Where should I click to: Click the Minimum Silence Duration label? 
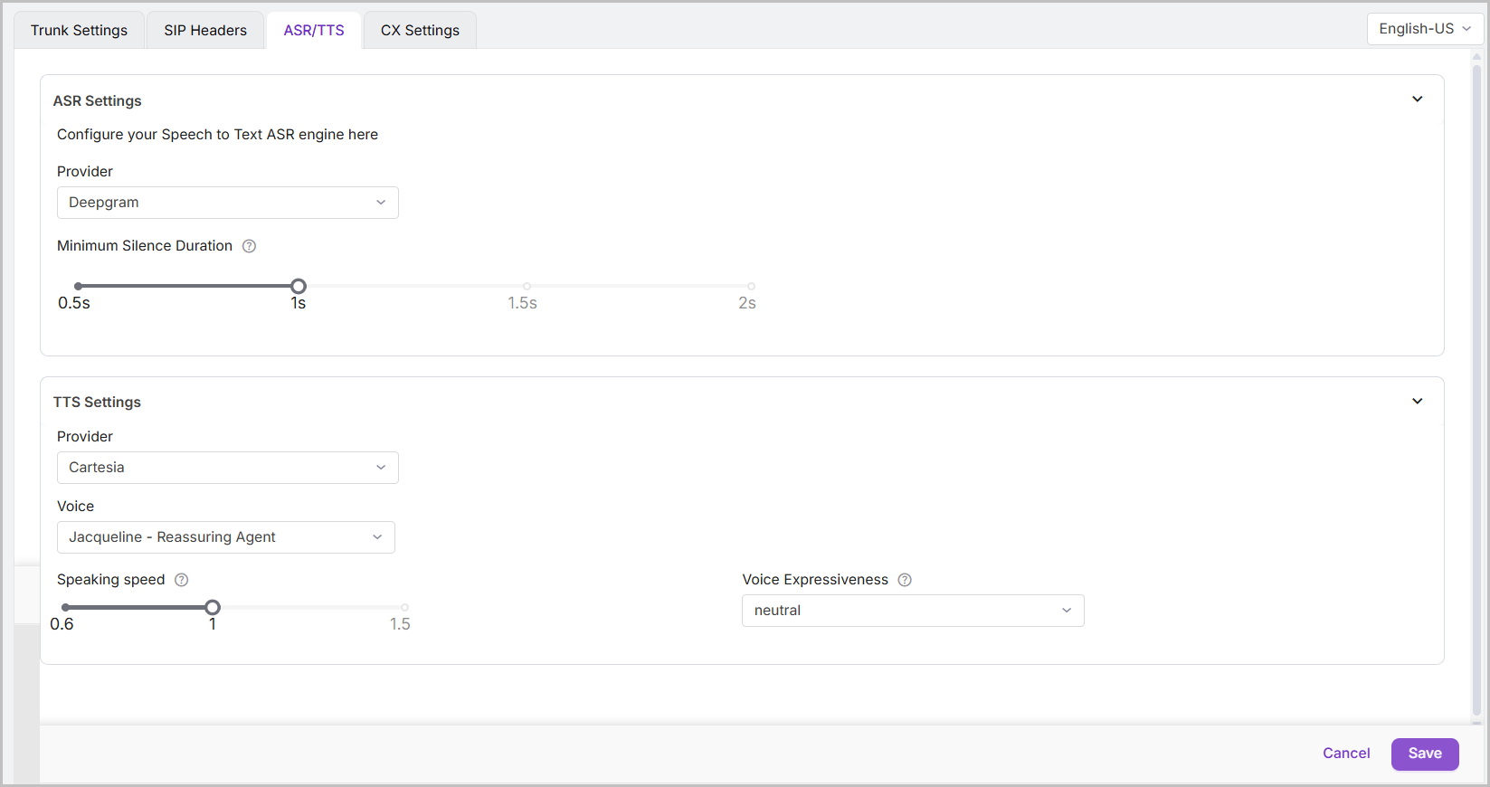click(x=145, y=246)
